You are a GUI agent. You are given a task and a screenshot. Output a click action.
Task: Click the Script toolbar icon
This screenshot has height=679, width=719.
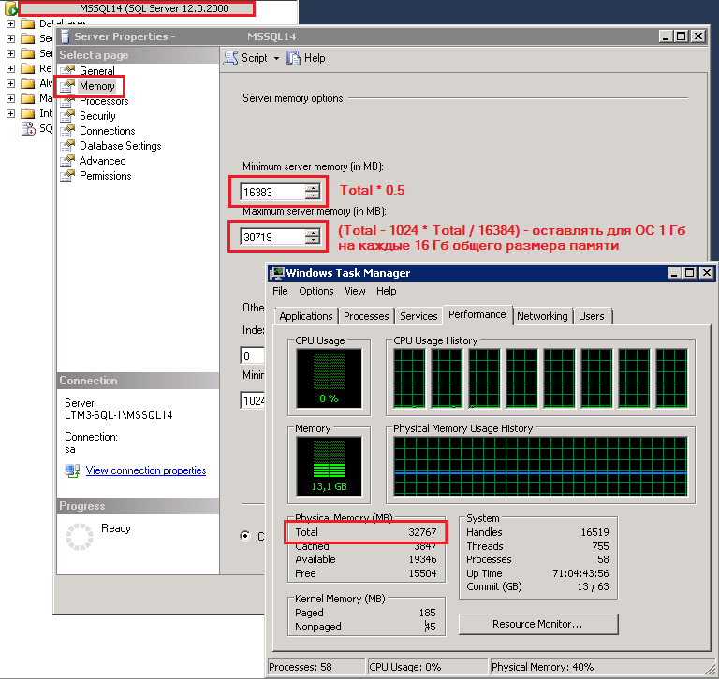231,58
